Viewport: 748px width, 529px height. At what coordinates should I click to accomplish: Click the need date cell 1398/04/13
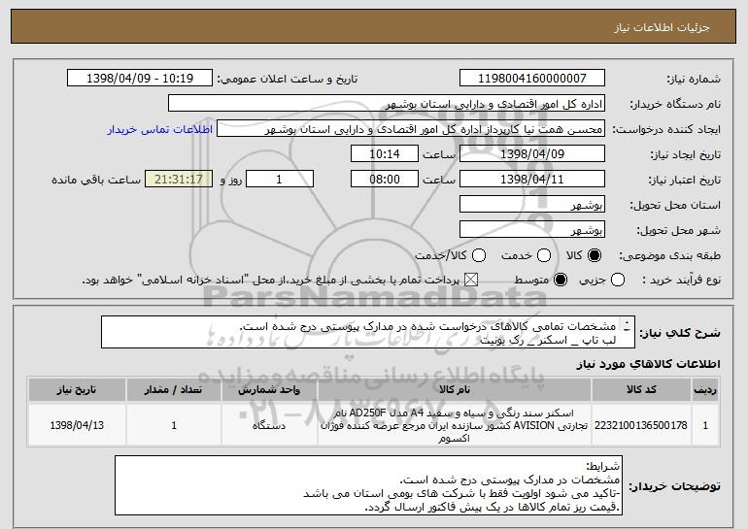[x=77, y=425]
